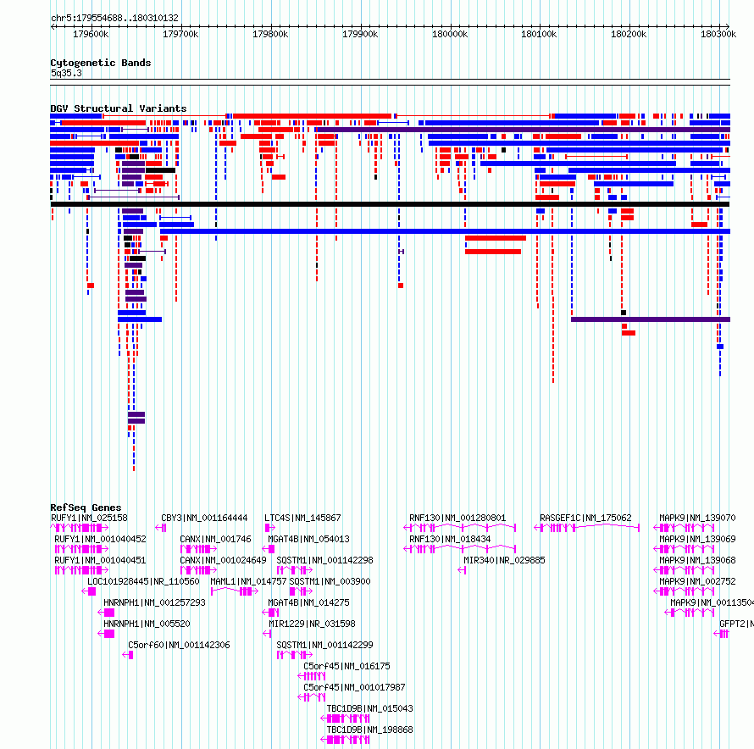Click C5orf45|NM_001017987 gene label

[354, 687]
